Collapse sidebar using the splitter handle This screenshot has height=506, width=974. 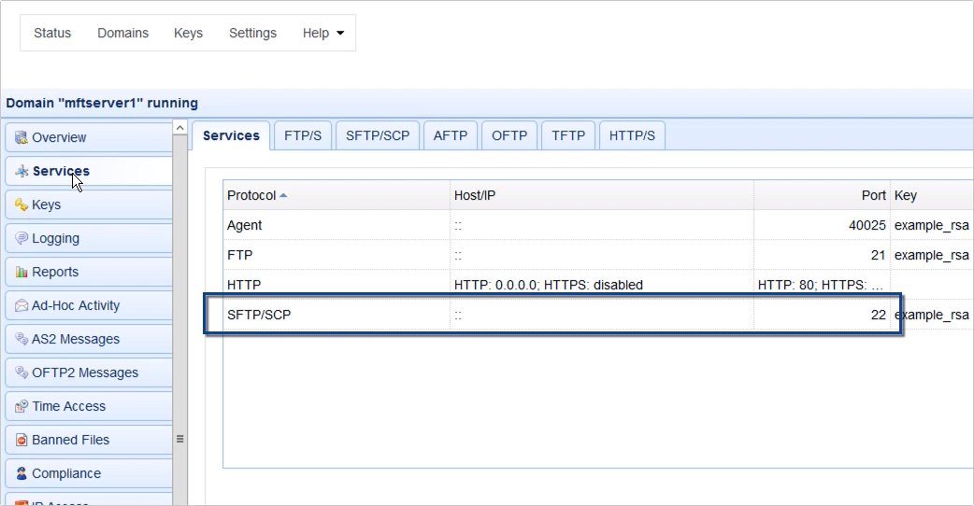tap(179, 438)
